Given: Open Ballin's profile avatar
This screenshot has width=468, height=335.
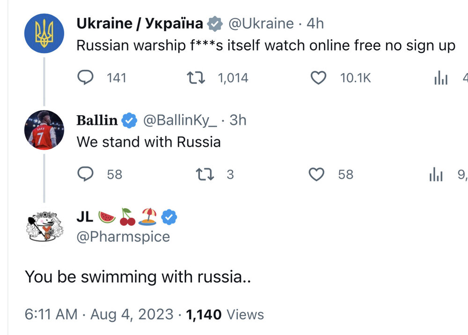Looking at the screenshot, I should tap(44, 130).
